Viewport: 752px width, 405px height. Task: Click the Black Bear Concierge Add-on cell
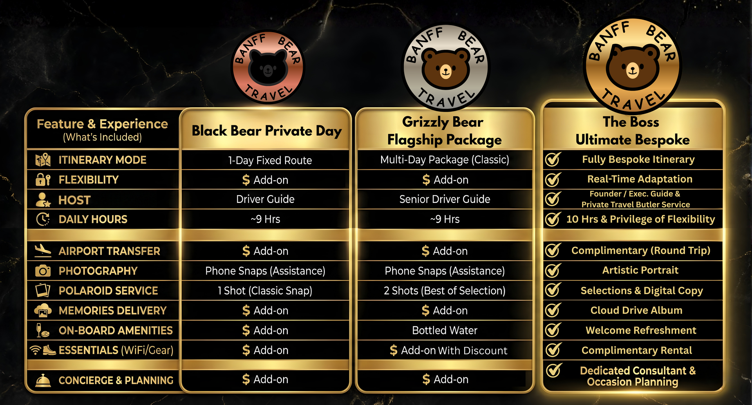click(x=266, y=379)
